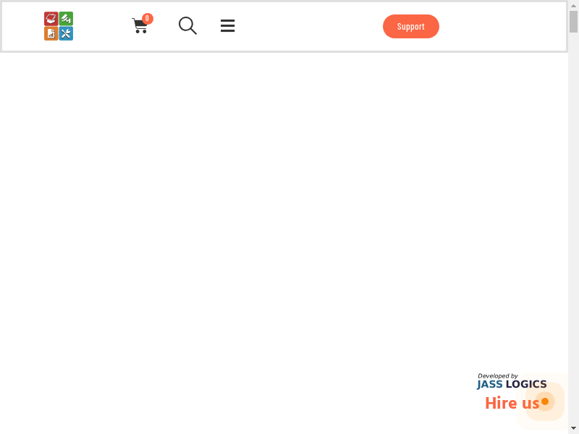
Task: Open the Jass Logics developer logo
Action: point(512,384)
